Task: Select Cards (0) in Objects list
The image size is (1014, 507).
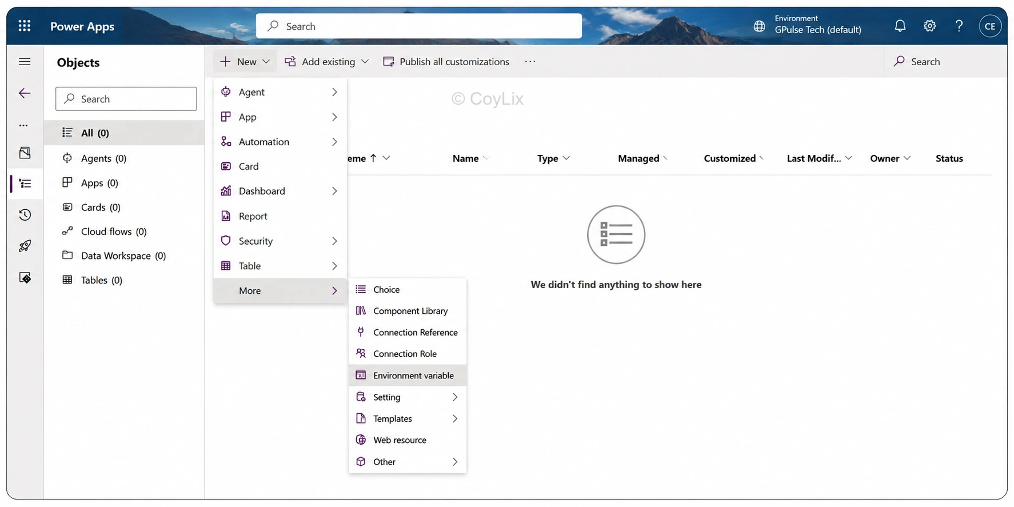Action: point(124,207)
